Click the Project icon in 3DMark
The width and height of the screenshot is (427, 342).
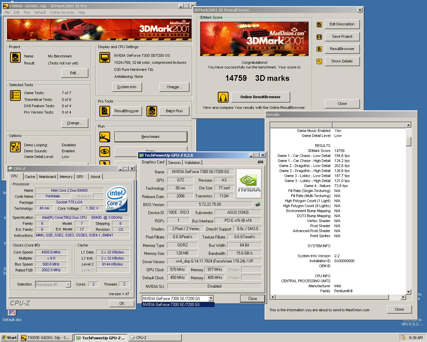[15, 57]
